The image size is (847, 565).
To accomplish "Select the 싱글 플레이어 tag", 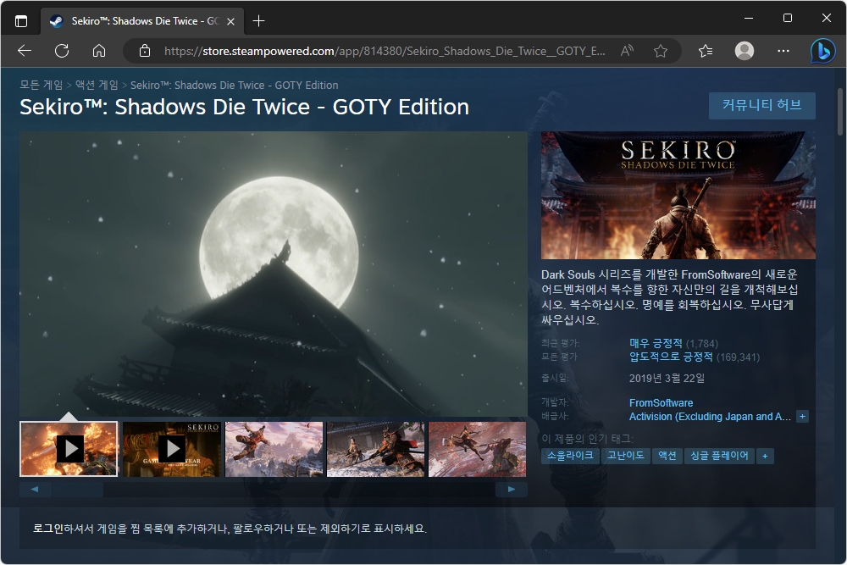I will (x=719, y=456).
